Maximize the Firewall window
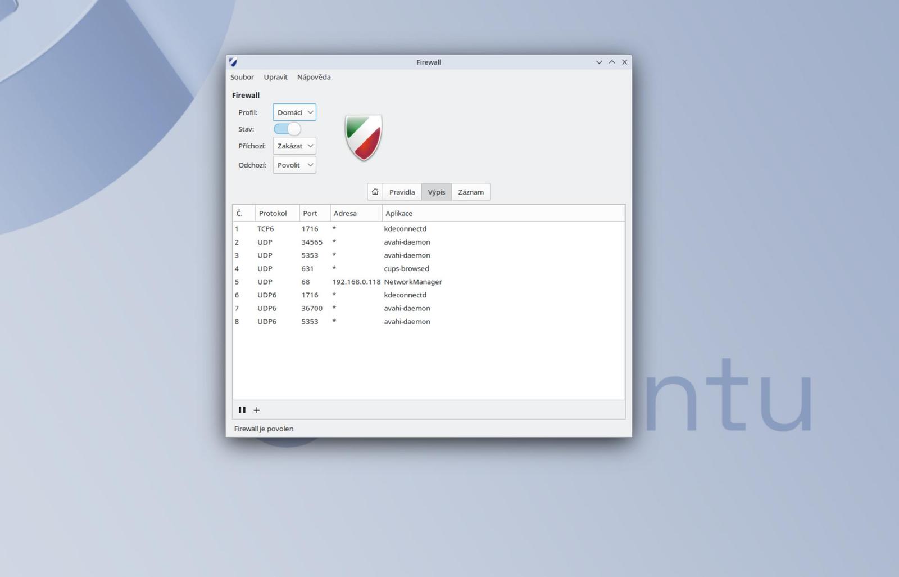The width and height of the screenshot is (899, 577). coord(612,62)
